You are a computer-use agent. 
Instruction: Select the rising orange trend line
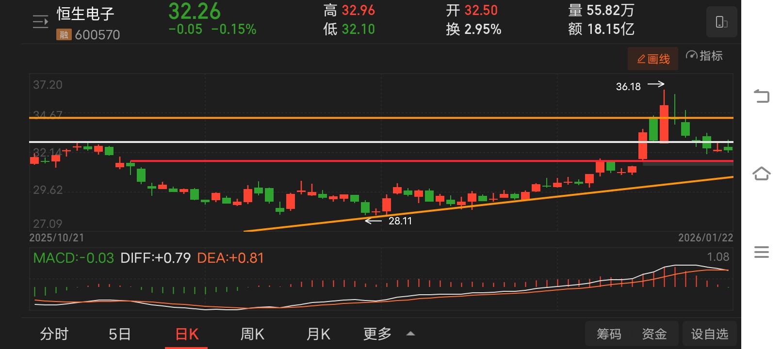coord(488,204)
